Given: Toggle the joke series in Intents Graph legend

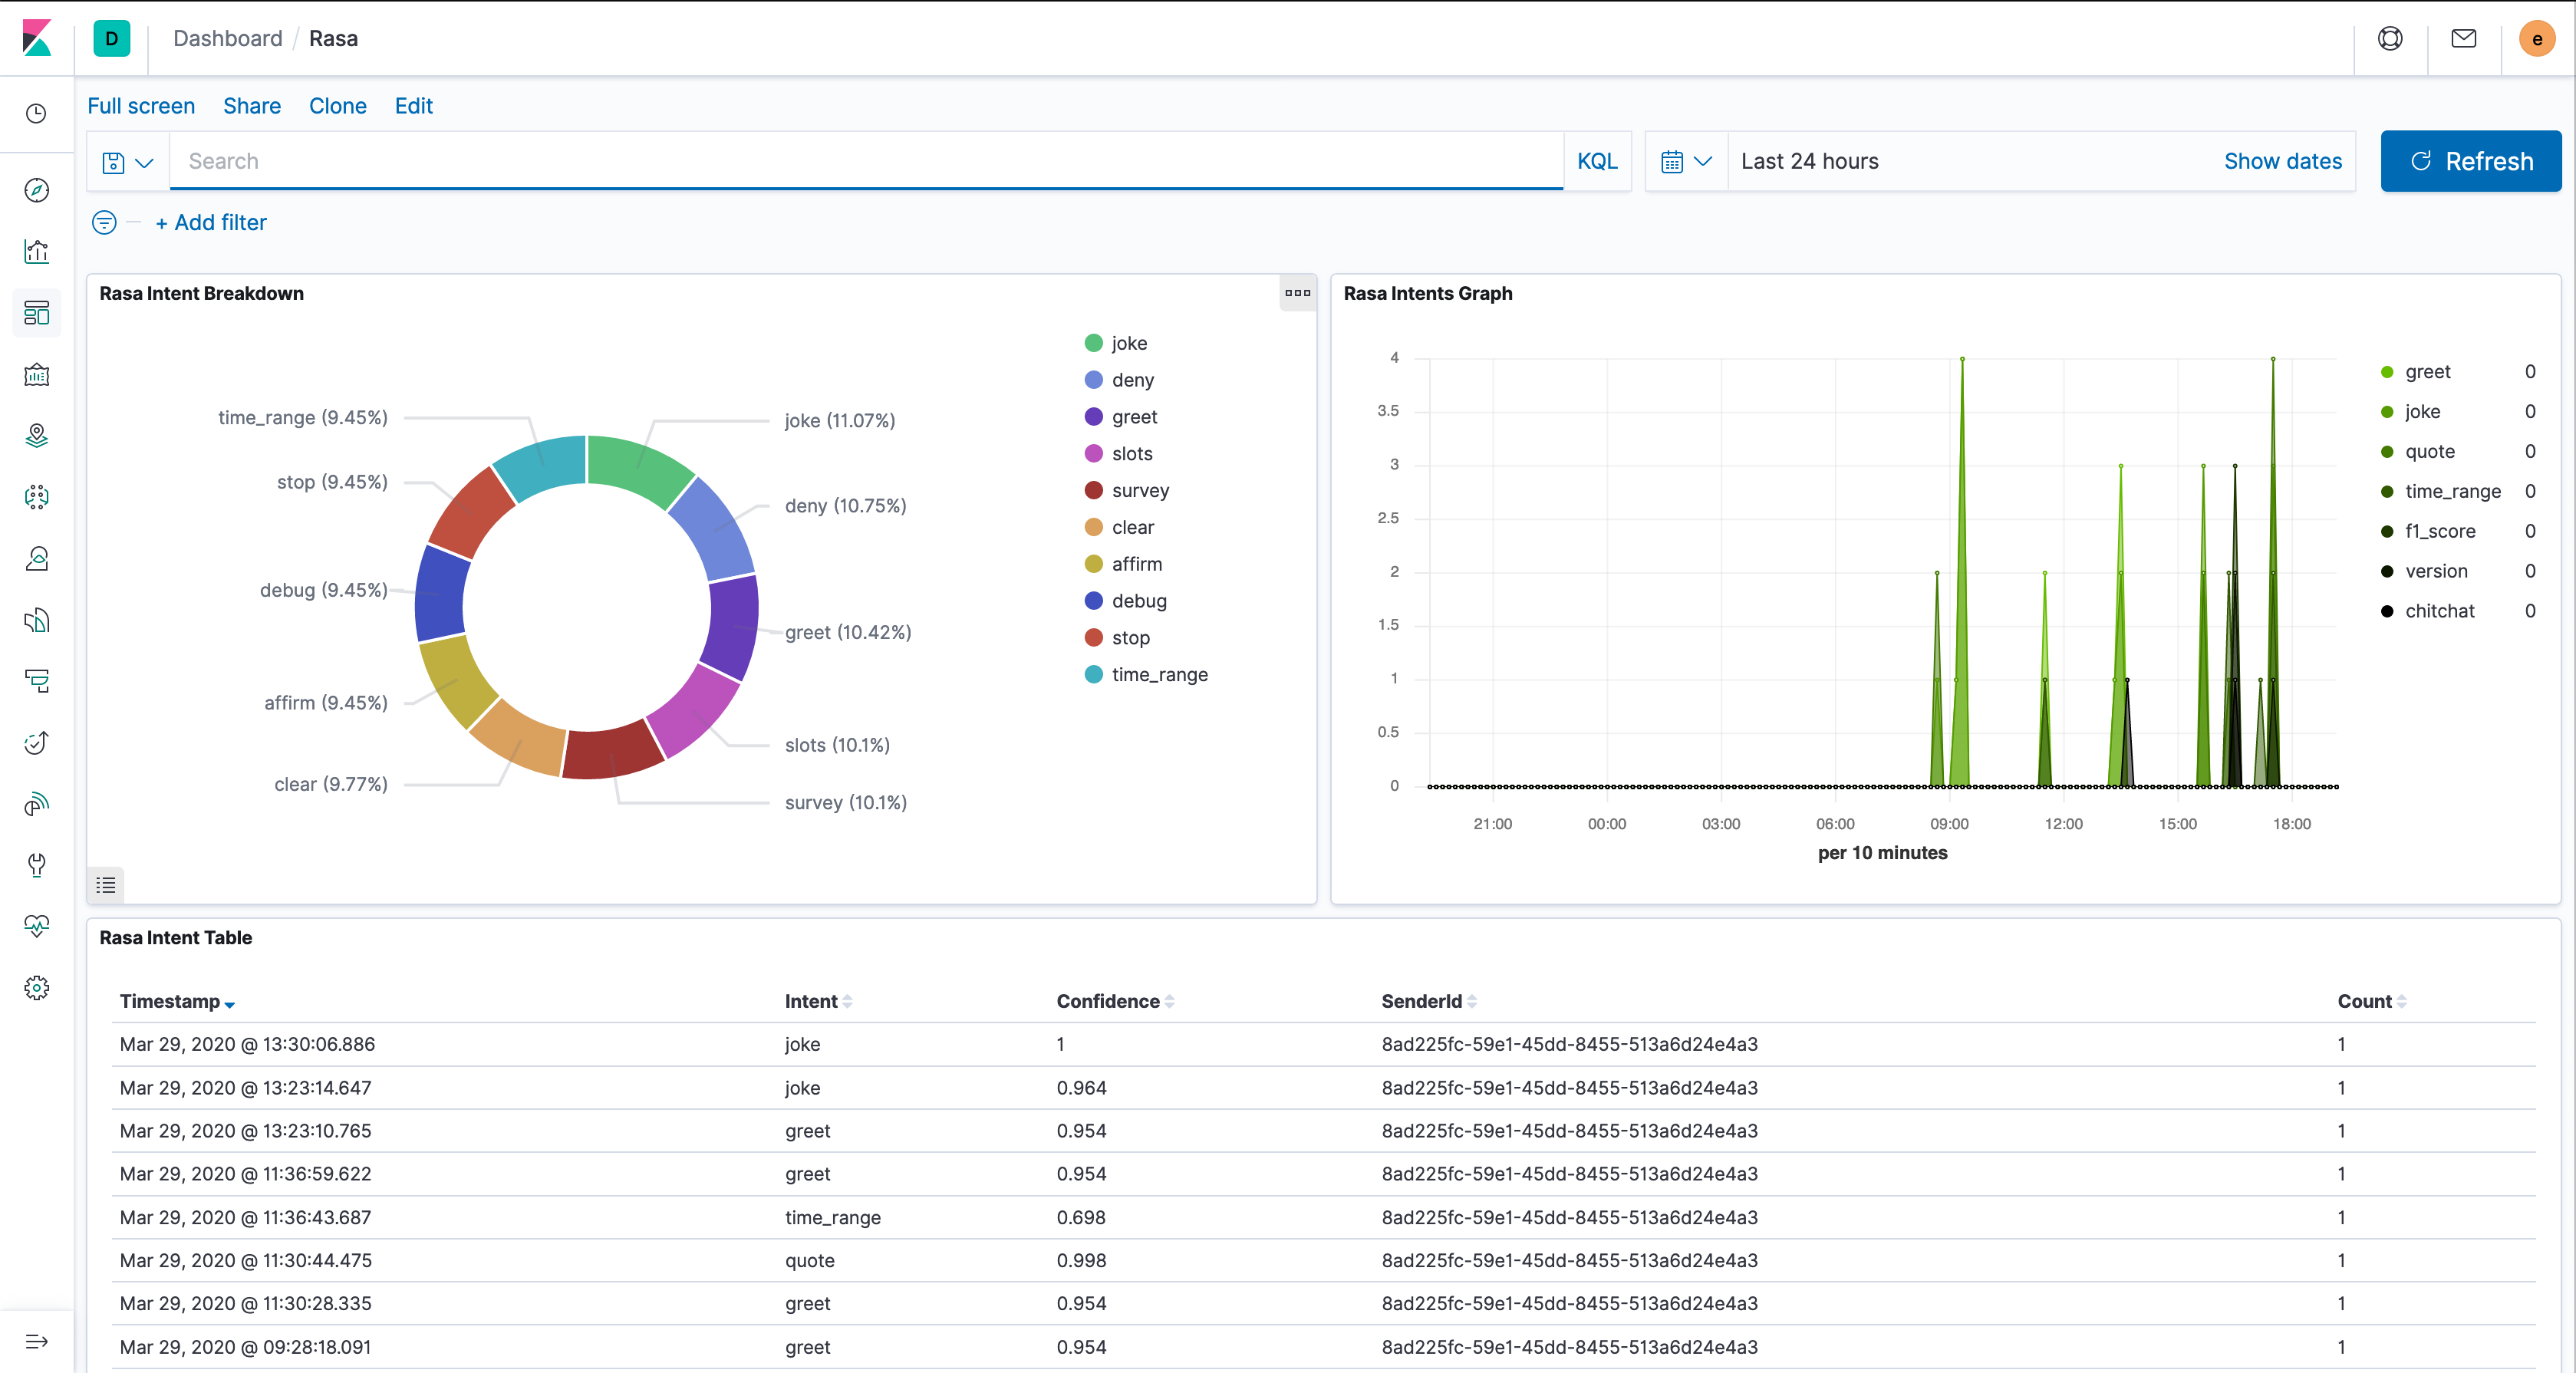Looking at the screenshot, I should pyautogui.click(x=2423, y=411).
